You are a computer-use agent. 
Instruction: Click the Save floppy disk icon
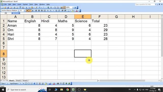click(x=8, y=7)
